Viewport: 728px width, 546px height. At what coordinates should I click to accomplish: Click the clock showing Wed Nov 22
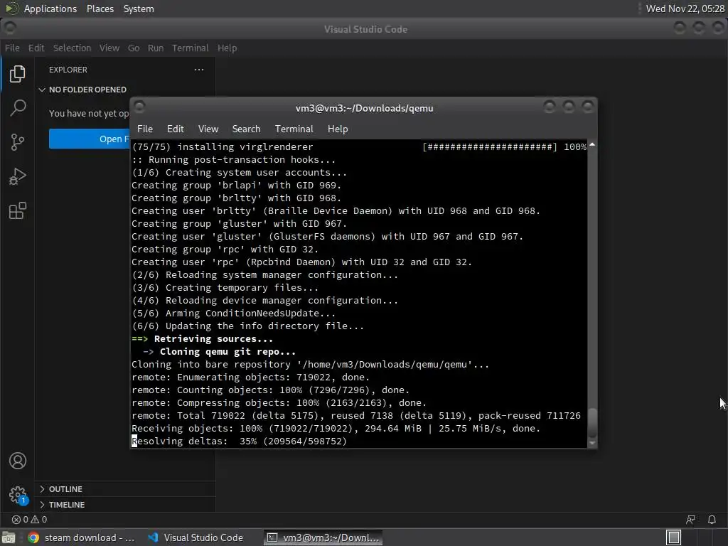685,9
